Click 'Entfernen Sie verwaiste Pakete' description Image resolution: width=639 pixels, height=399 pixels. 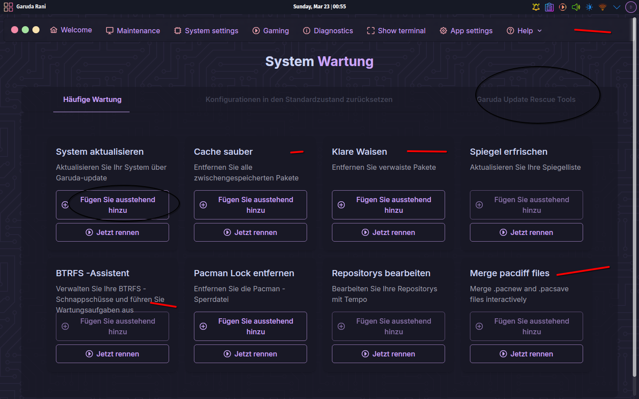click(384, 167)
